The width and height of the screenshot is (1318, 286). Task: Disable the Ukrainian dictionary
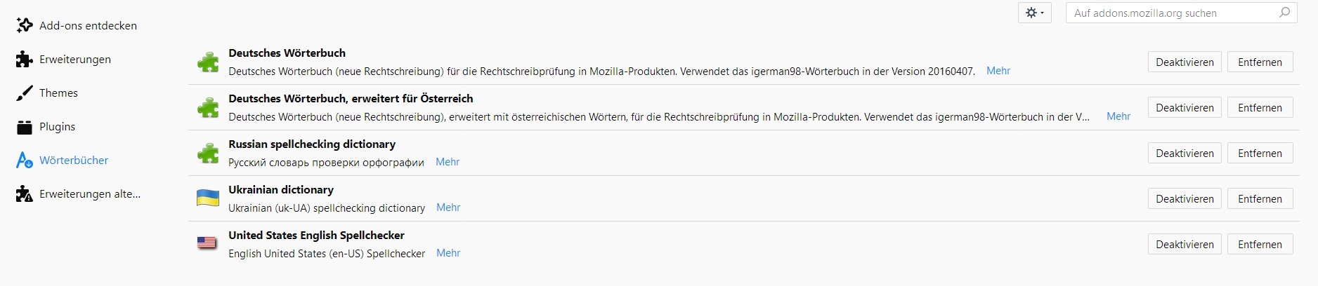tap(1185, 199)
